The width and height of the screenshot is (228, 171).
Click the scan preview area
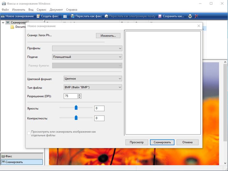tap(163, 83)
